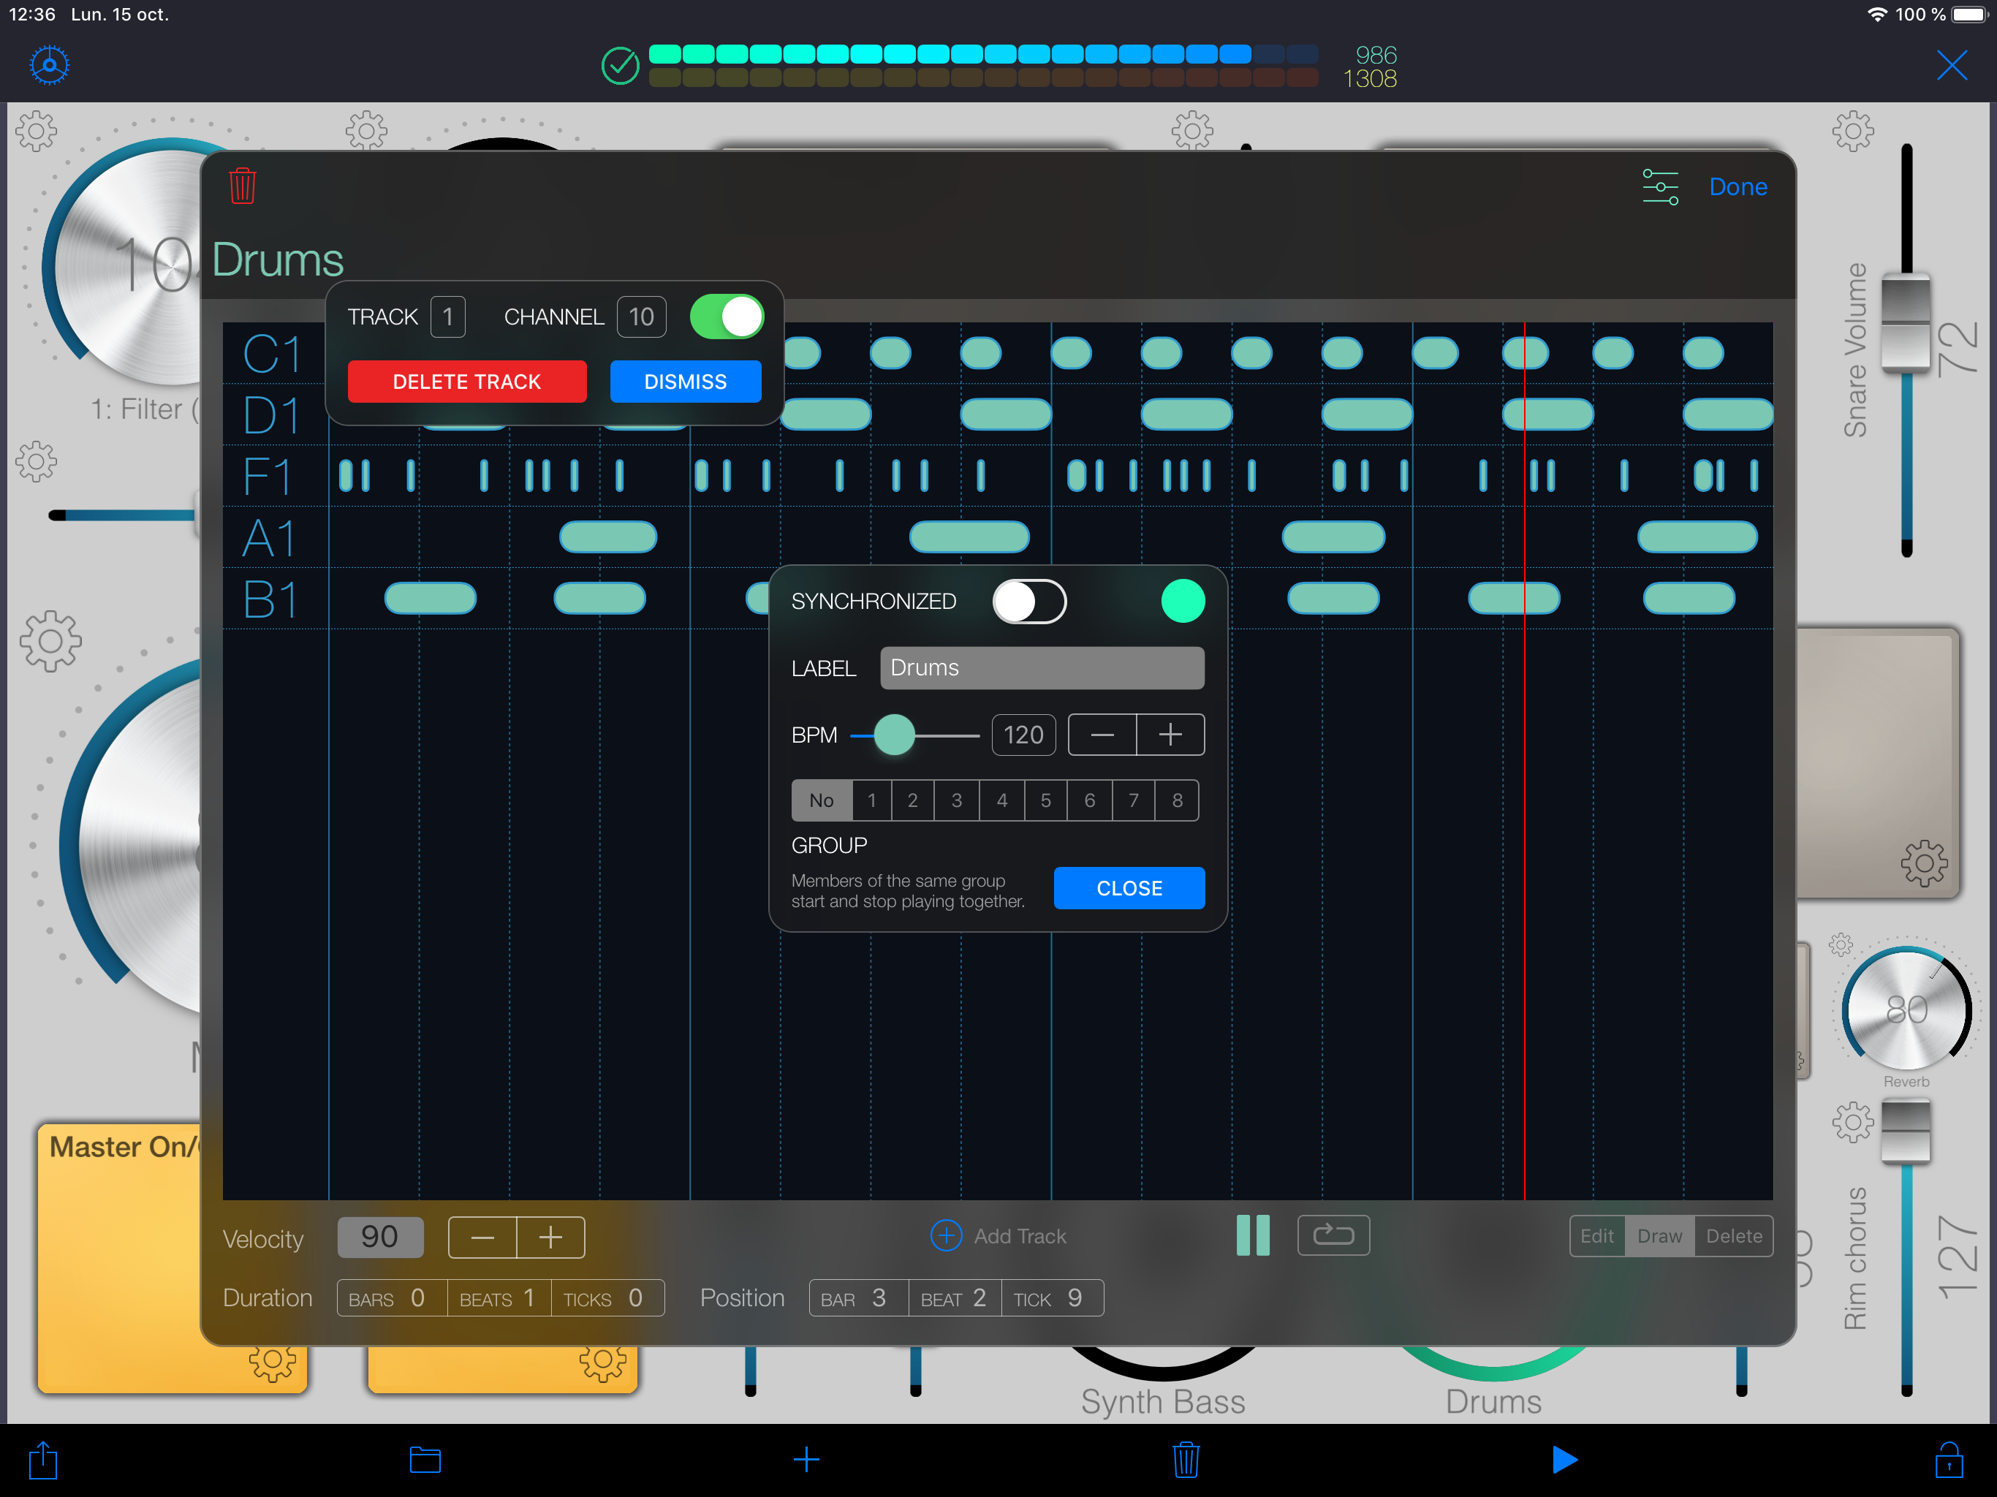Screen dimensions: 1997x1497
Task: Decrease velocity with the minus stepper
Action: tap(482, 1237)
